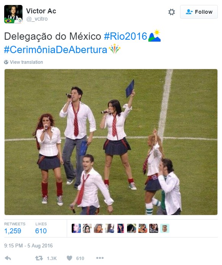Enlarge the band performance photo
This screenshot has width=222, height=265.
[x=111, y=142]
